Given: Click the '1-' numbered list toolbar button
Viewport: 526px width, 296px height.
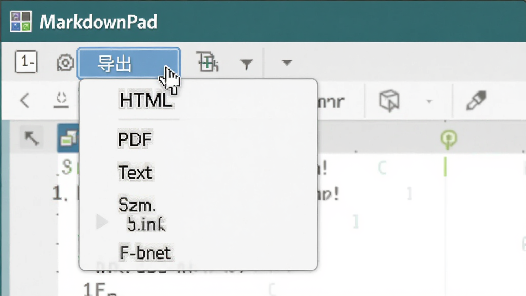Looking at the screenshot, I should (26, 62).
